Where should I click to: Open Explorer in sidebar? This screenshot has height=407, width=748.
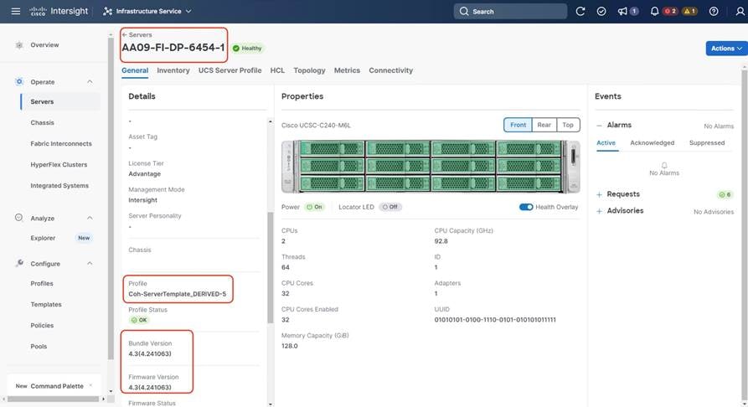tap(43, 238)
